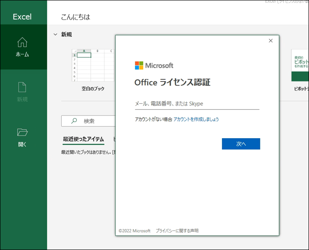This screenshot has width=309, height=250.
Task: Collapse the 新規 section chevron
Action: pyautogui.click(x=55, y=34)
